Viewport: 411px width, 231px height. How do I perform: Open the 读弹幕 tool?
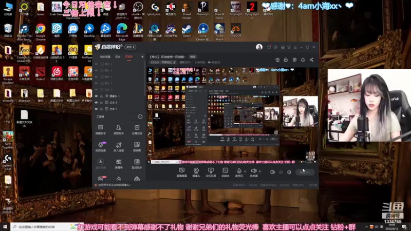[137, 147]
